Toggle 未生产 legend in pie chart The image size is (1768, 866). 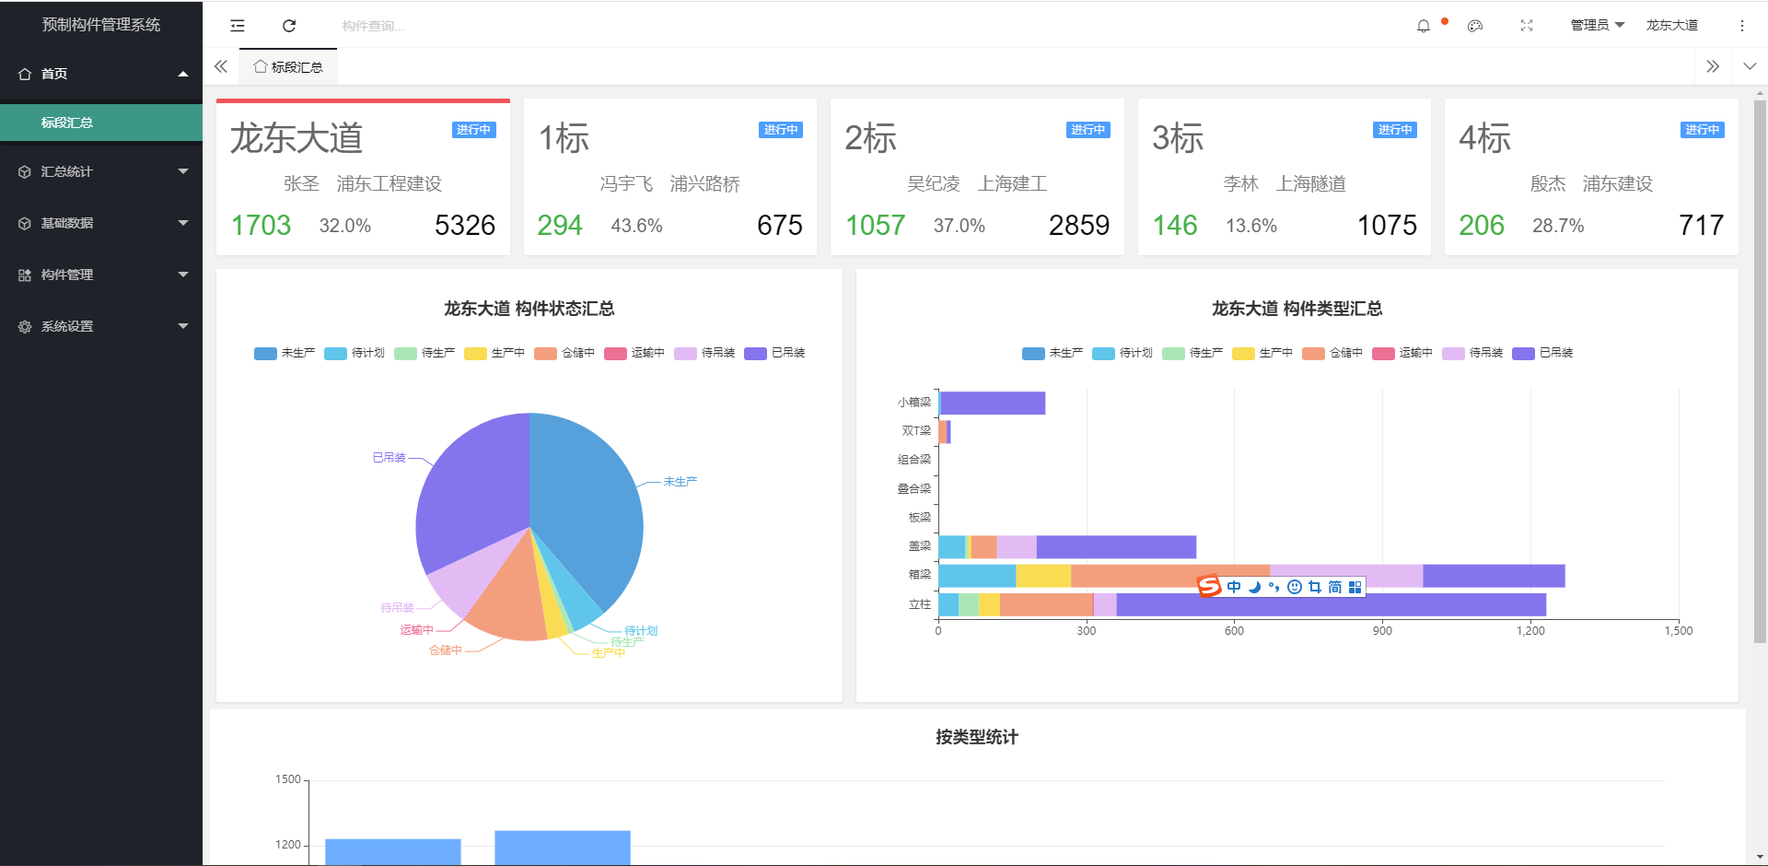(x=285, y=353)
